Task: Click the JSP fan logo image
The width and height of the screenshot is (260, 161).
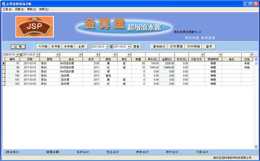Action: pos(35,27)
